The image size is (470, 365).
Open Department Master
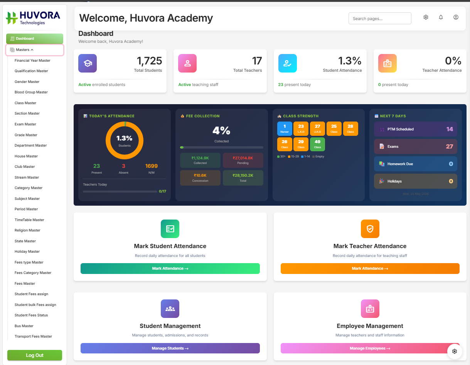click(30, 145)
